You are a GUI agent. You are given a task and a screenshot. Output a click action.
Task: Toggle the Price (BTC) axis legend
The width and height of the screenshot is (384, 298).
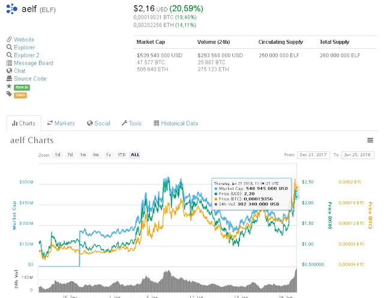pos(370,215)
